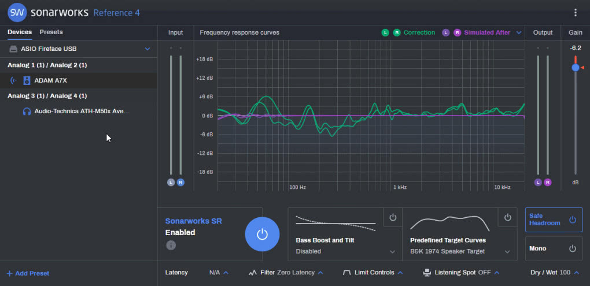Click the active broadcast icon by ADAM A7X
590x286 pixels.
coord(13,80)
